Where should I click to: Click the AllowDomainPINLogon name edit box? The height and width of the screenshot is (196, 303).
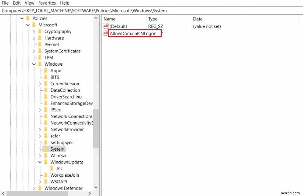[135, 34]
